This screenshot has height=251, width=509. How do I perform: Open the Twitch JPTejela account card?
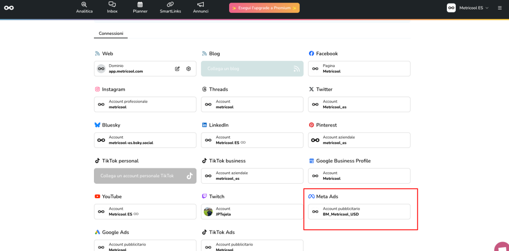tap(252, 212)
